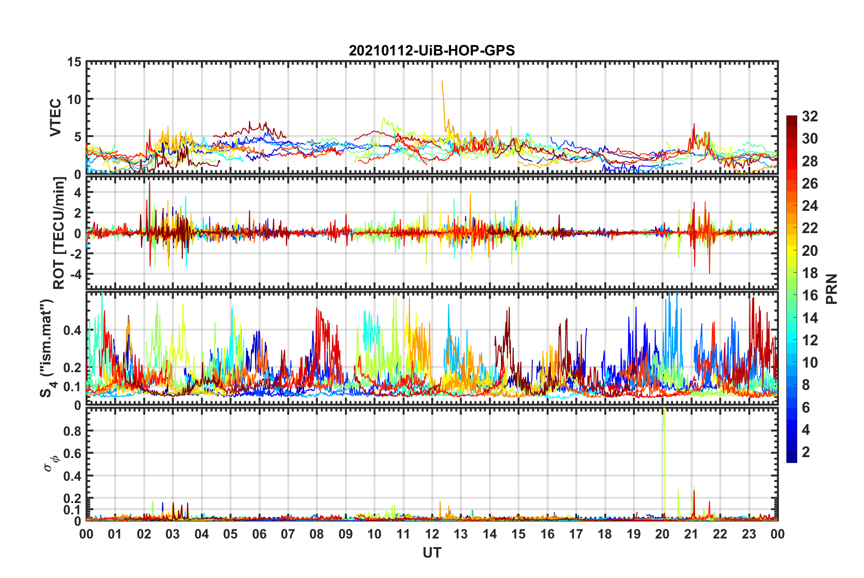Click the plot title 20210112-UiB-HOP-GPS
This screenshot has height=578, width=864.
pyautogui.click(x=432, y=50)
